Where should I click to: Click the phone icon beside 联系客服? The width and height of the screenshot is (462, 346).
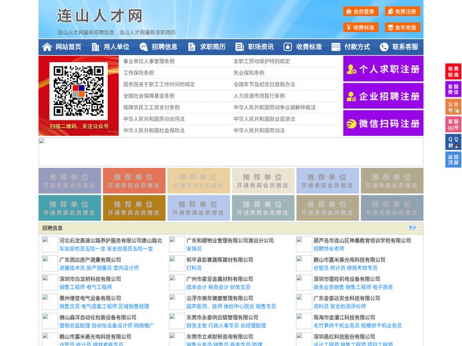point(384,47)
